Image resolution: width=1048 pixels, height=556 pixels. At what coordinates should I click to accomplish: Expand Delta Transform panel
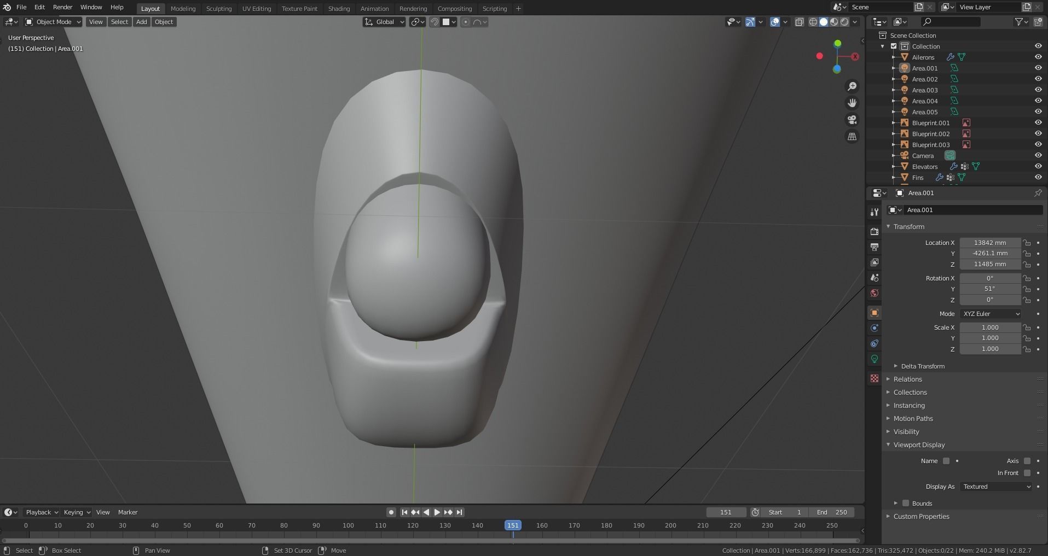[x=923, y=366]
